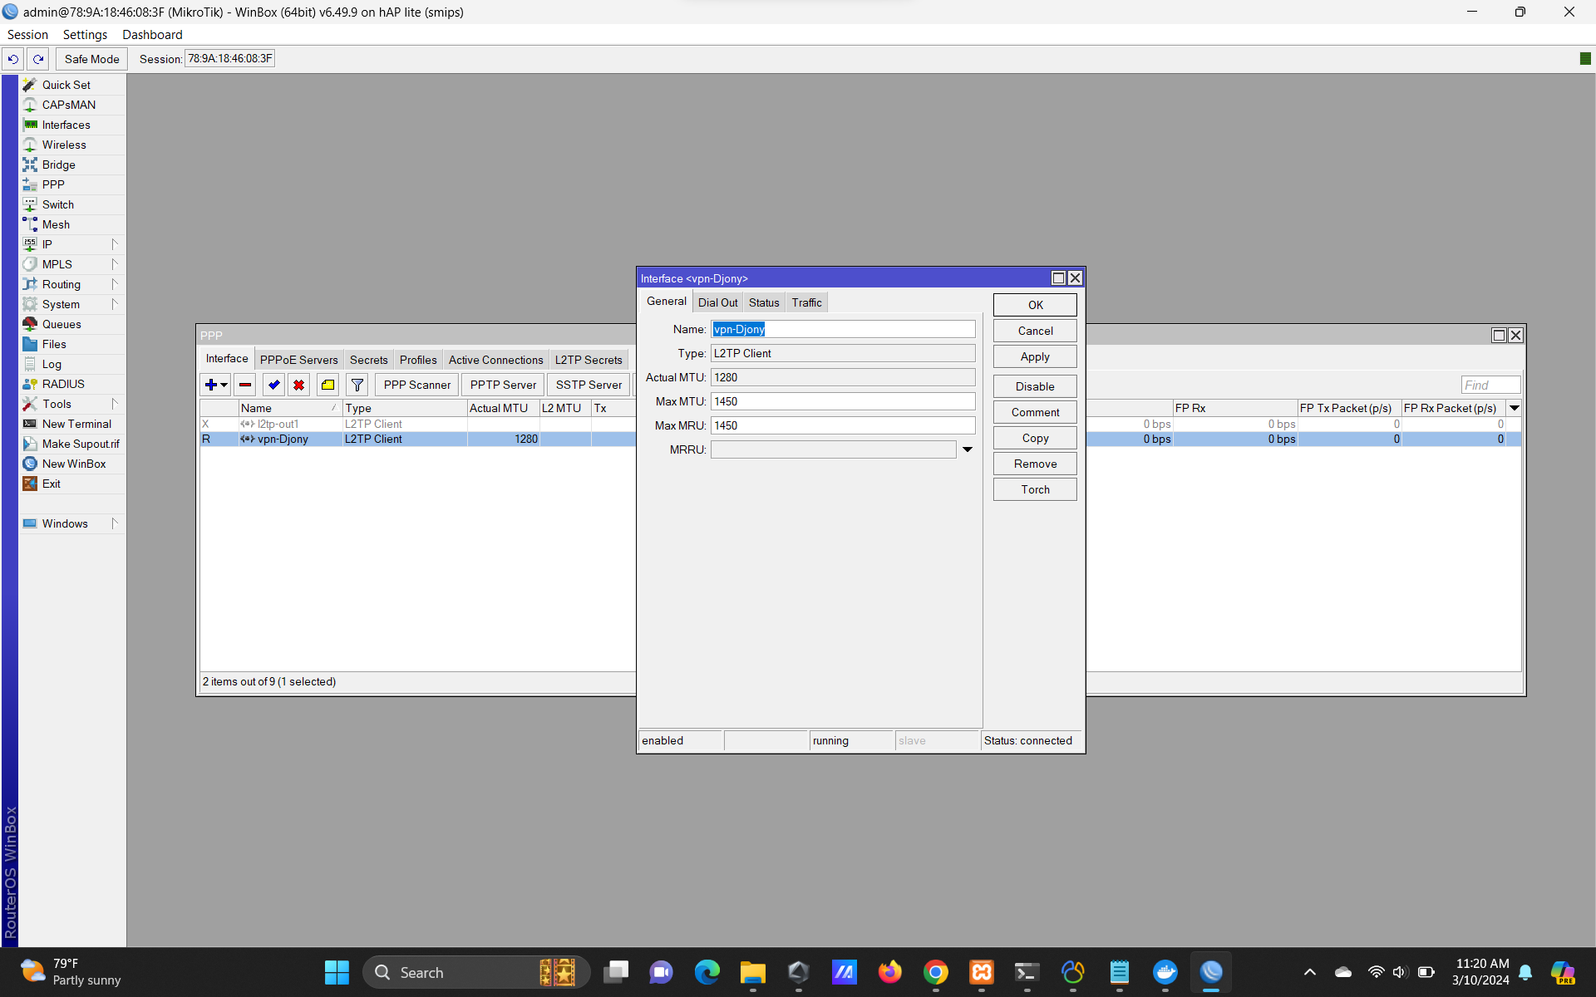This screenshot has width=1596, height=997.
Task: Click the red minus remove icon
Action: point(245,385)
